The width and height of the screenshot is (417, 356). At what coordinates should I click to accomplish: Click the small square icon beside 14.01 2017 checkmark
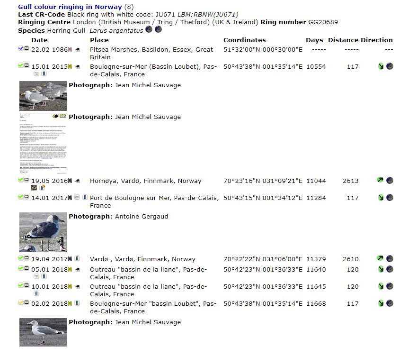coord(27,197)
